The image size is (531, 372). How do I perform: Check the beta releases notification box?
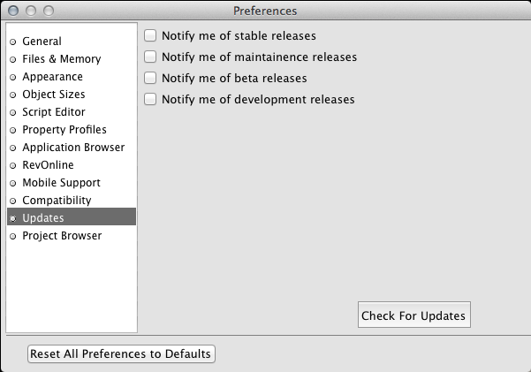[150, 79]
